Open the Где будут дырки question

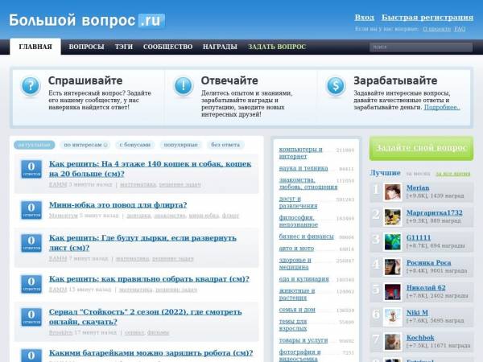142,243
